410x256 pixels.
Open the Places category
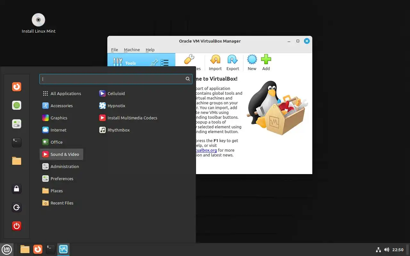click(61, 191)
